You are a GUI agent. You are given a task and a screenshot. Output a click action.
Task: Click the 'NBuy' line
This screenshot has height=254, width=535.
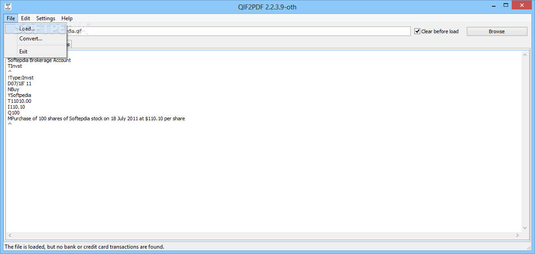[13, 89]
